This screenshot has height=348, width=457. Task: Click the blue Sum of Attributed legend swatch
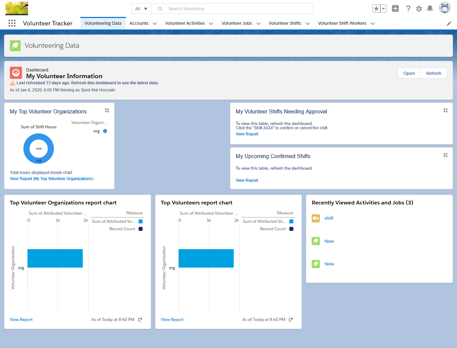click(x=141, y=221)
